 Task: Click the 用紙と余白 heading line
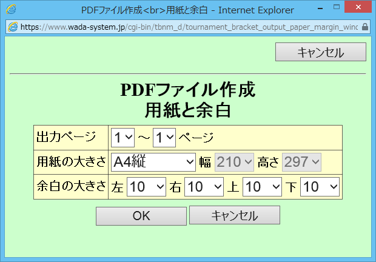(188, 110)
